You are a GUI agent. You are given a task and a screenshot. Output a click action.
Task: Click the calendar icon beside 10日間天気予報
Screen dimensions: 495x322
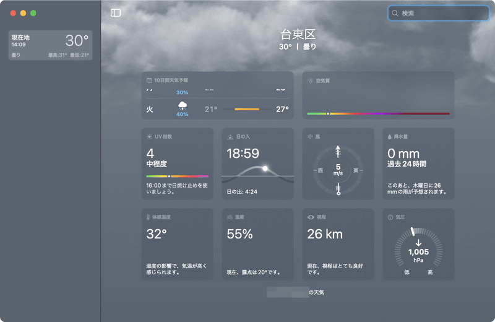pyautogui.click(x=149, y=80)
